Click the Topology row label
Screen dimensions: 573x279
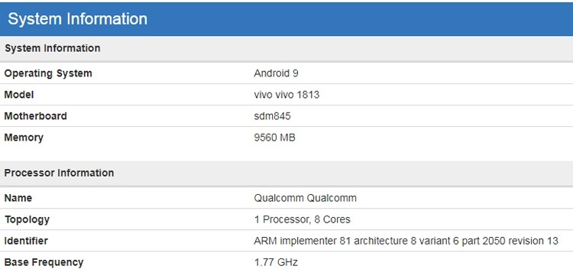pos(27,219)
